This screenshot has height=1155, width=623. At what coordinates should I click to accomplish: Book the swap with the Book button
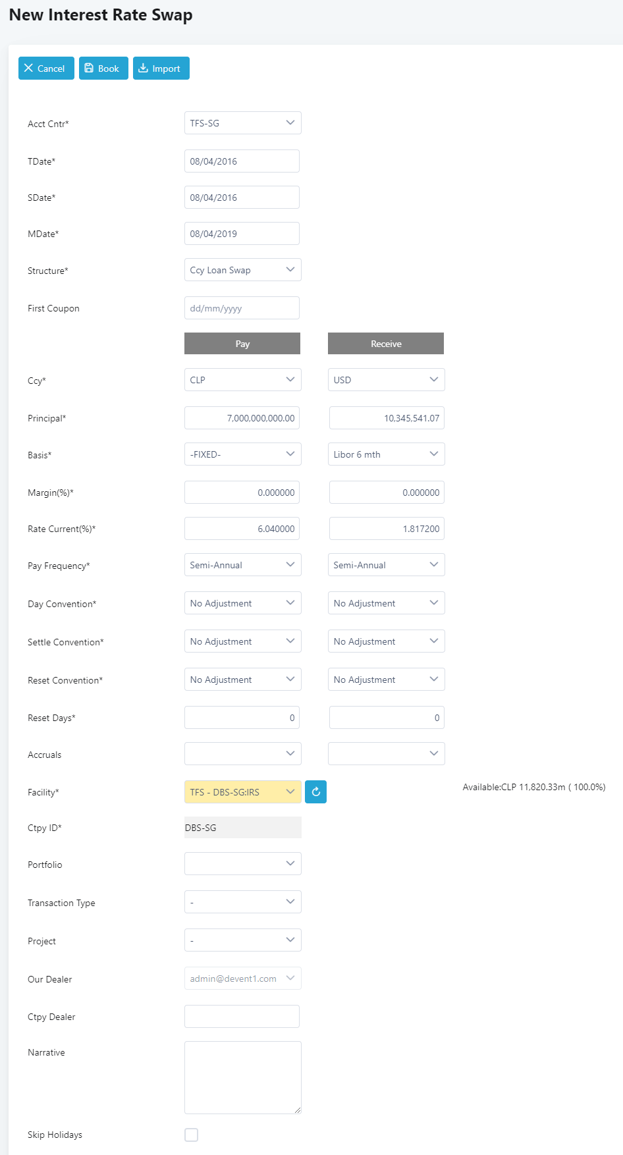click(x=103, y=68)
